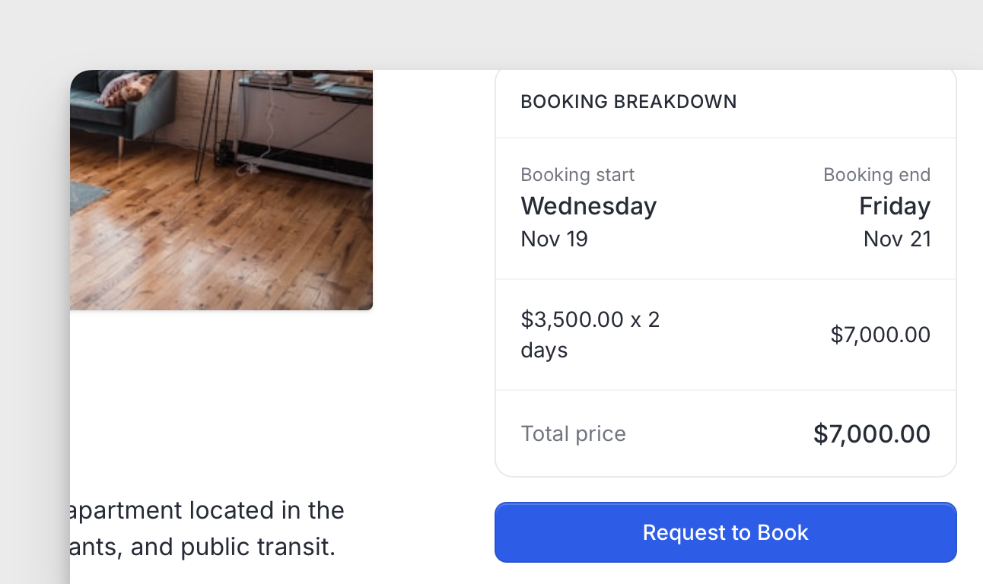Image resolution: width=983 pixels, height=584 pixels.
Task: Click the Nov 19 start date
Action: click(554, 240)
